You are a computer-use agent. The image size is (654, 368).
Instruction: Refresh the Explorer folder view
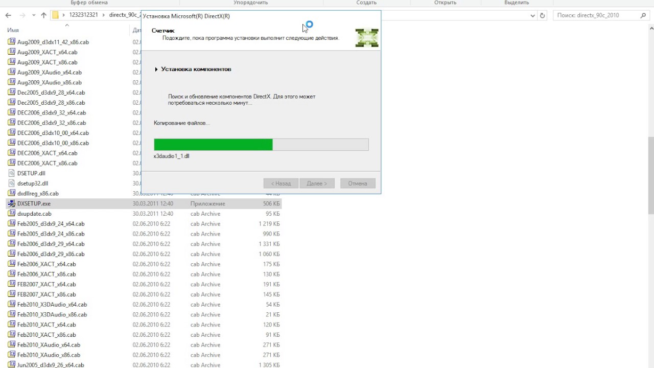[x=543, y=15]
